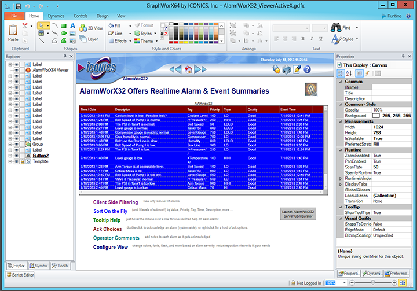This screenshot has width=417, height=291.
Task: Click Launch AlarmWorX32 Server Configurator button
Action: pos(297,214)
